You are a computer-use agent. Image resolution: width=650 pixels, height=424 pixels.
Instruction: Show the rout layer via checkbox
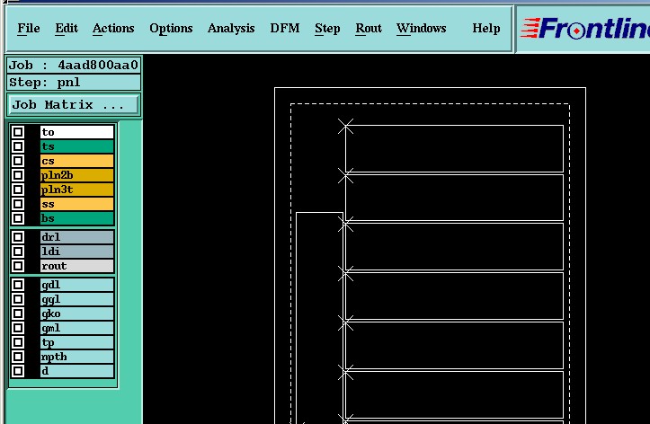pyautogui.click(x=18, y=266)
